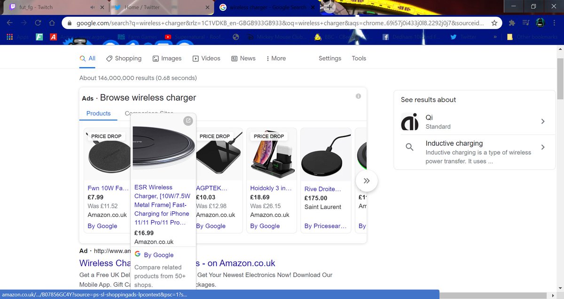Show more bookmarks with the chevron
The width and height of the screenshot is (564, 299).
pyautogui.click(x=494, y=37)
